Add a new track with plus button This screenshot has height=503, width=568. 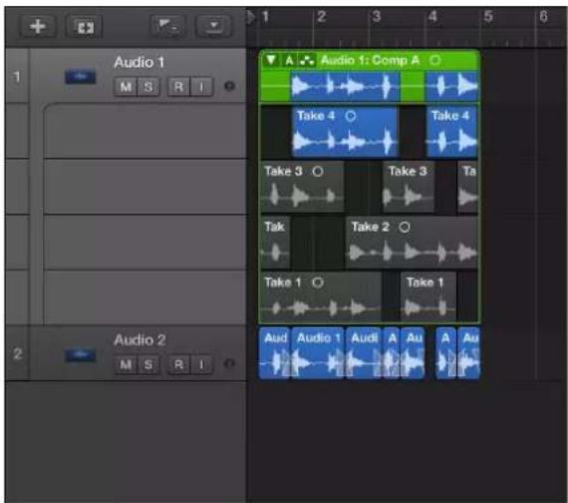tap(38, 27)
